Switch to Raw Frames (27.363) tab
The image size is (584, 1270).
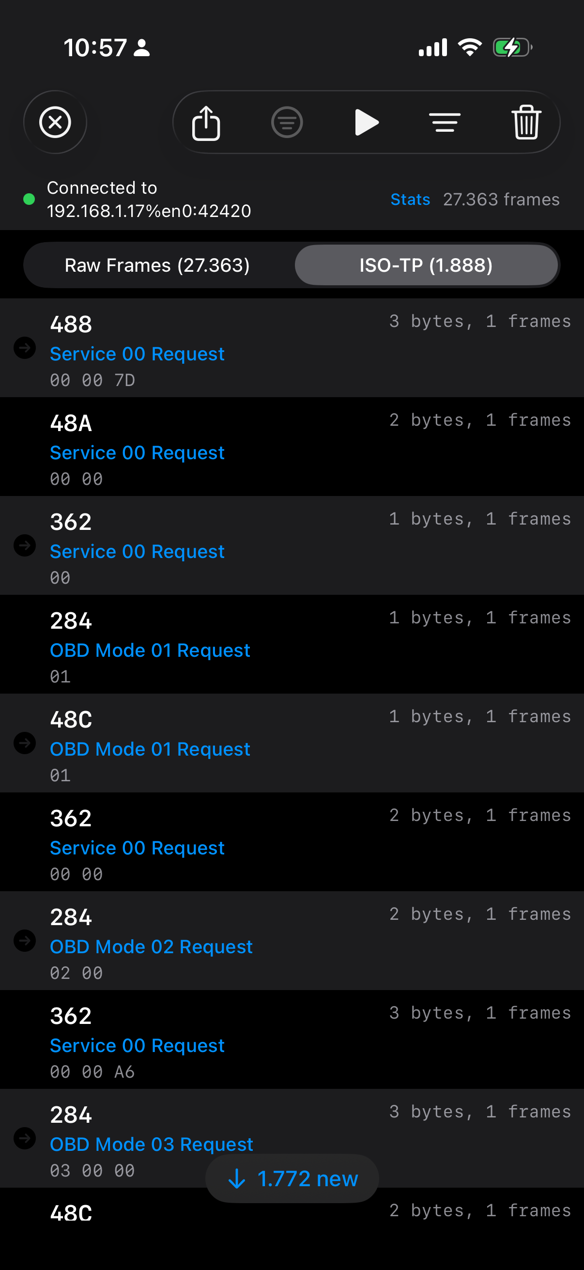pos(157,265)
